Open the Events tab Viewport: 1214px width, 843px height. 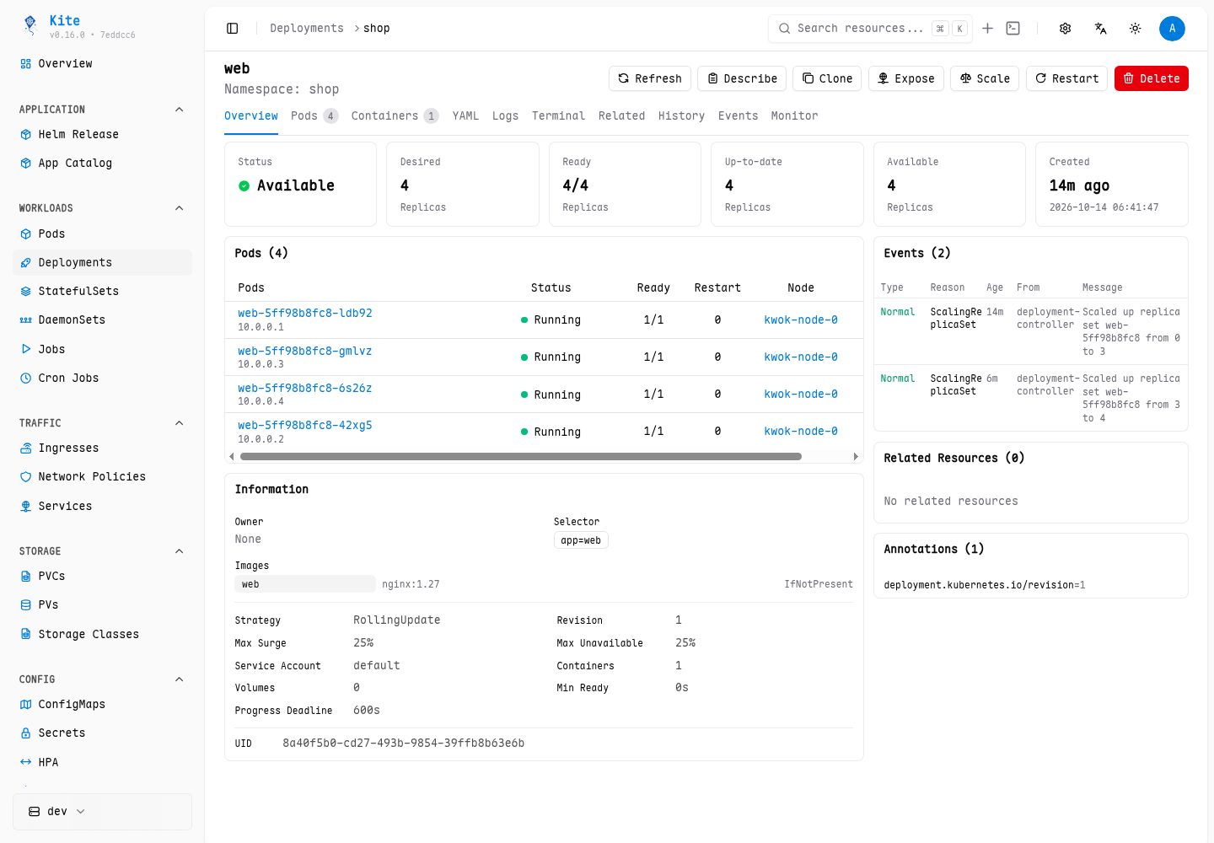(738, 116)
